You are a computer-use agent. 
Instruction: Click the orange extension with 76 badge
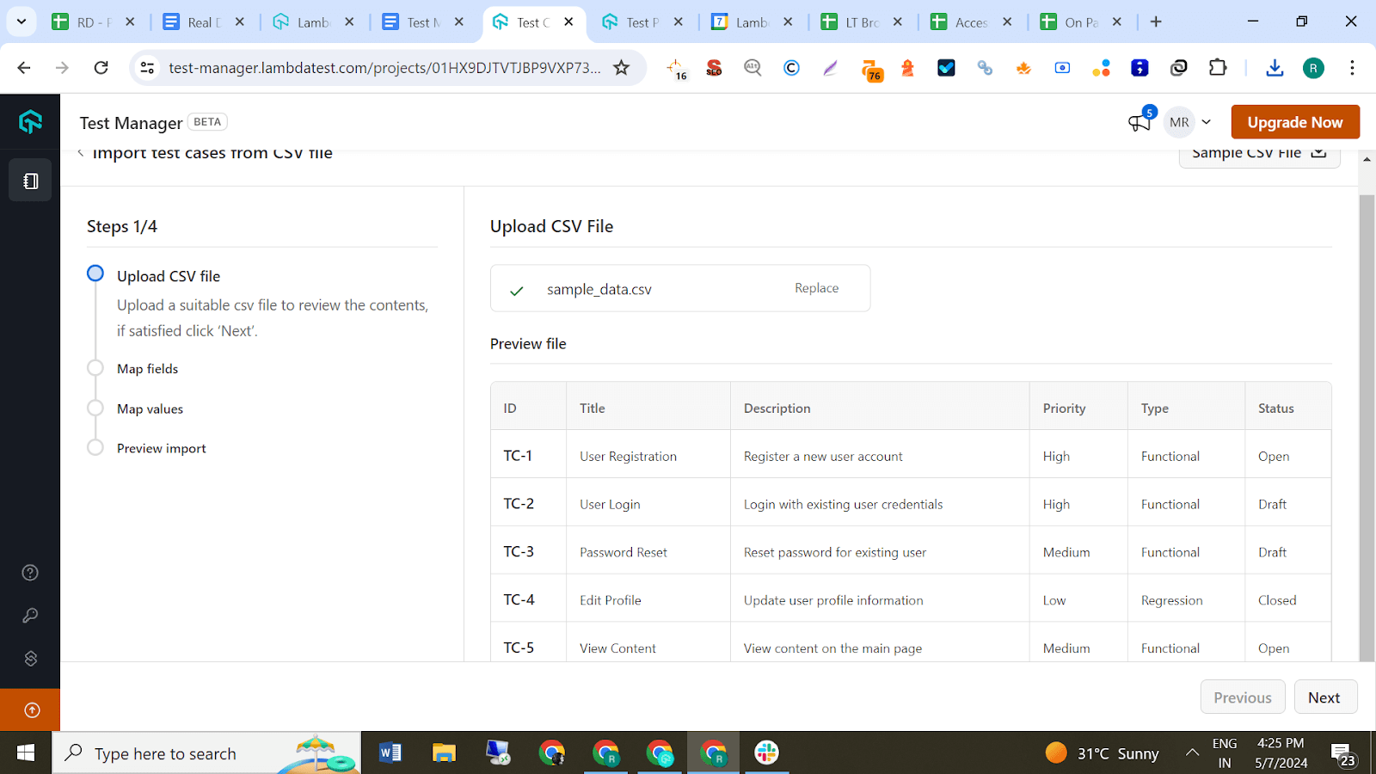(x=871, y=70)
